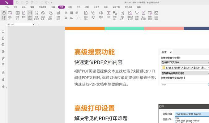Click the Print icon in quick access
The width and height of the screenshot is (209, 123).
(x=27, y=2)
